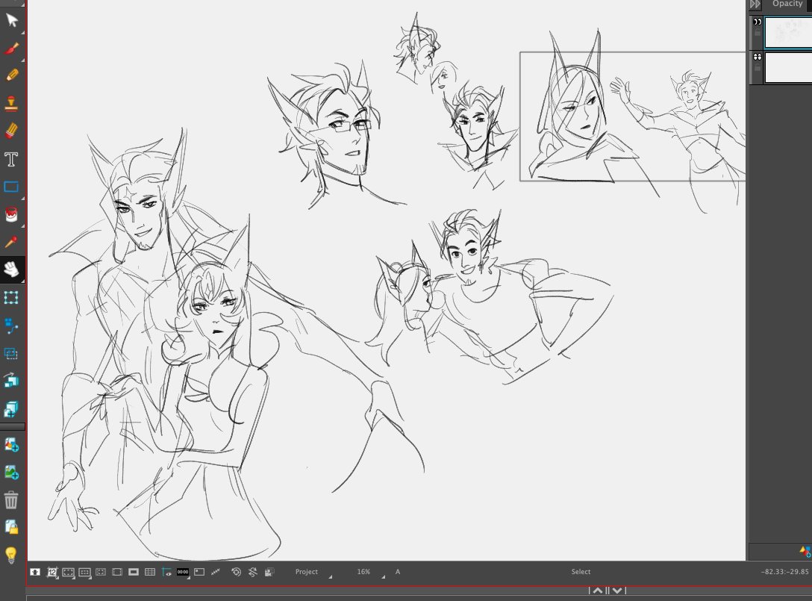The height and width of the screenshot is (601, 812).
Task: Open Hand tool flyout triangle
Action: (x=22, y=281)
